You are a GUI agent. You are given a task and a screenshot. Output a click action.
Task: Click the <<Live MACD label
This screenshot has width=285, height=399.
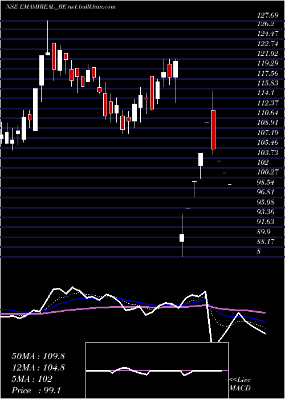(240, 384)
